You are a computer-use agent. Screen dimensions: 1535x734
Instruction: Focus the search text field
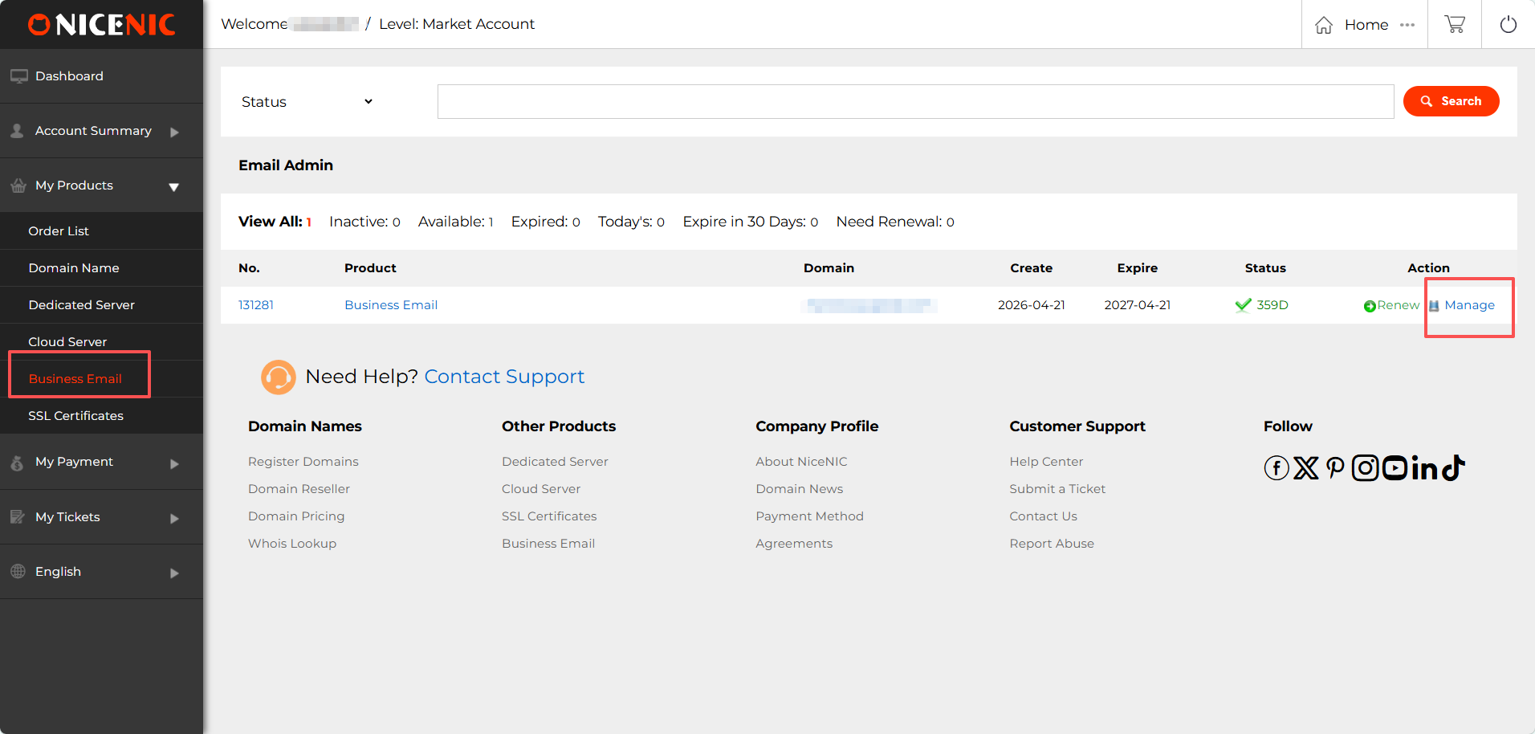point(915,102)
